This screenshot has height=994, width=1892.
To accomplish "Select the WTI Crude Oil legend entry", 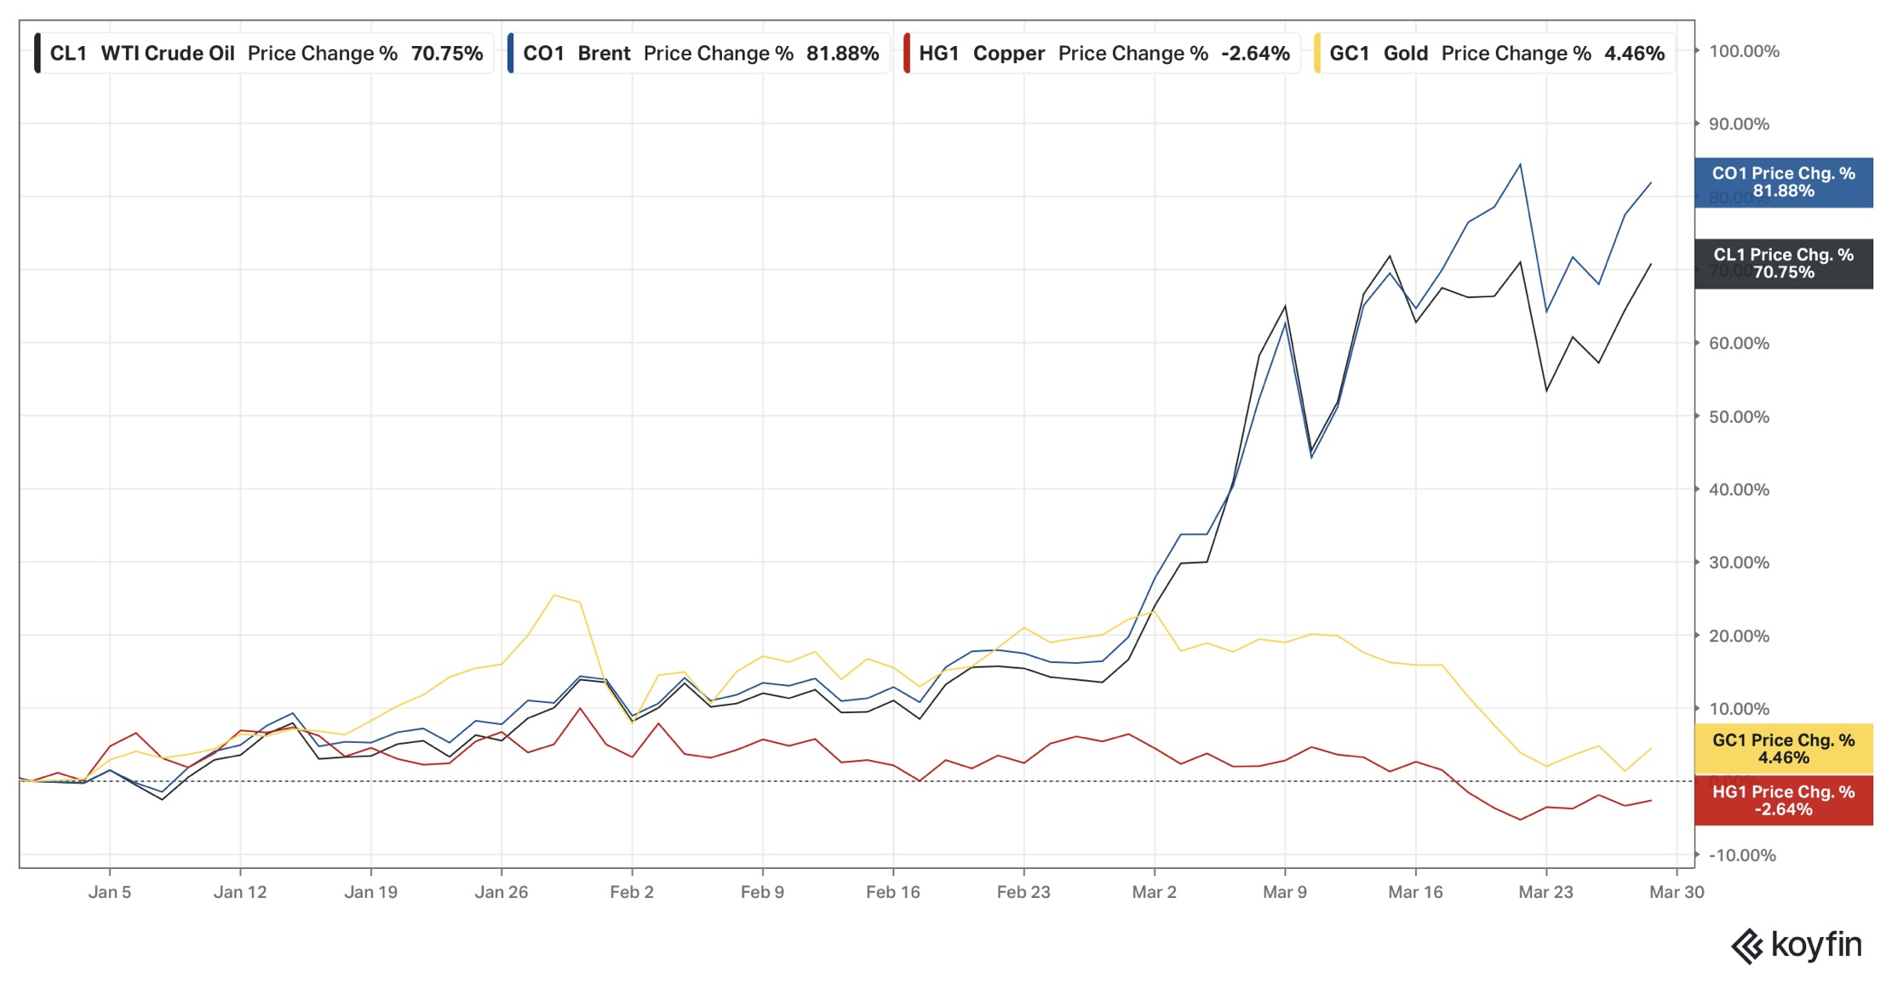I will pyautogui.click(x=168, y=54).
